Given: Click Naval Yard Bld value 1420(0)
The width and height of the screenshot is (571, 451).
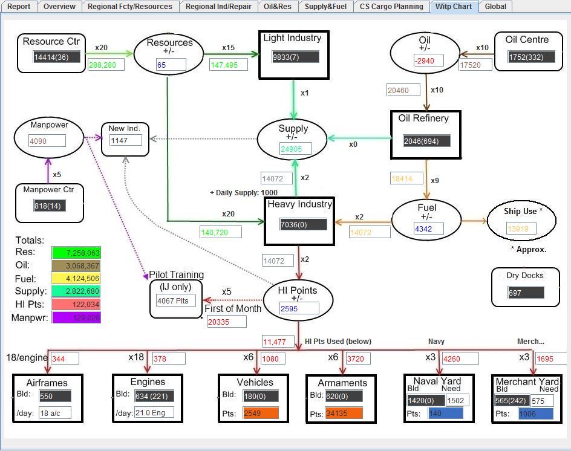Looking at the screenshot, I should tap(426, 400).
